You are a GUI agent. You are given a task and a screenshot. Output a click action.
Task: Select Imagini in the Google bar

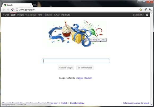(20, 15)
